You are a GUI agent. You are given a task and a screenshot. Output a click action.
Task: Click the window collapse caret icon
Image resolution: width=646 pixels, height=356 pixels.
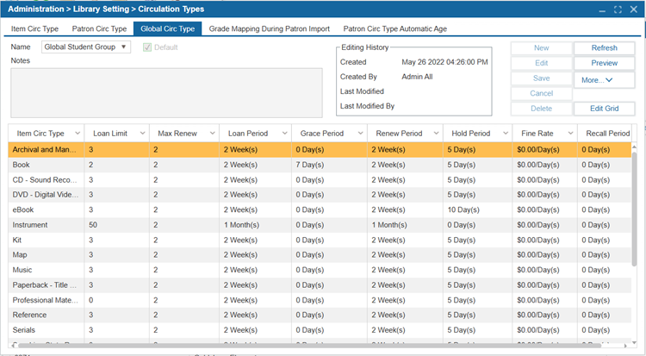coord(603,9)
